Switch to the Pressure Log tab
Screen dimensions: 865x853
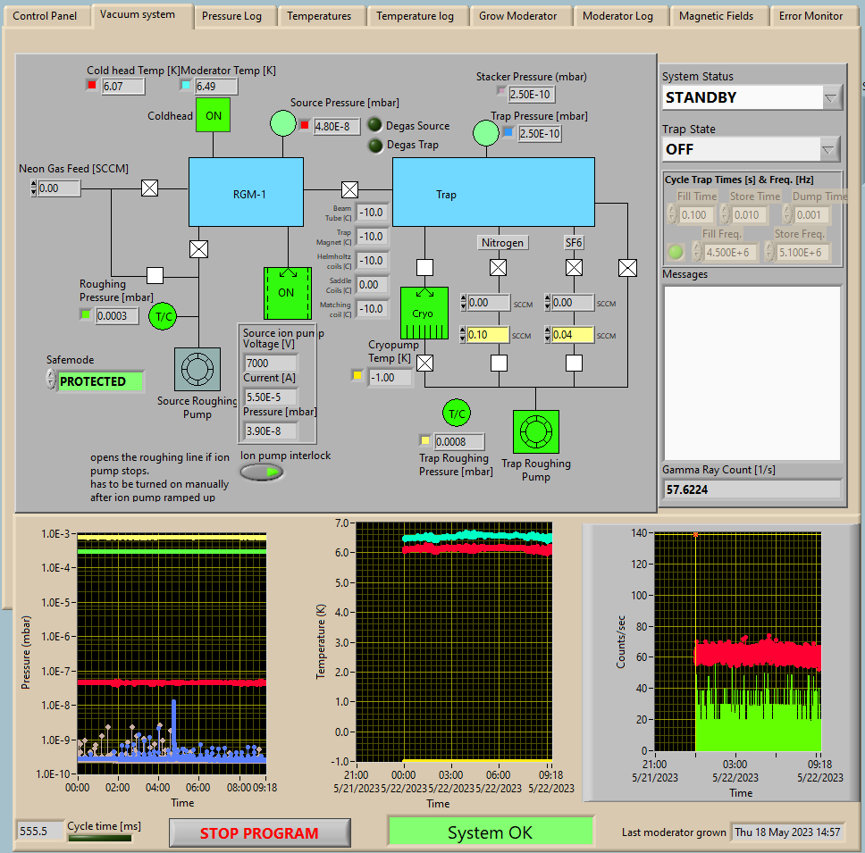(231, 16)
